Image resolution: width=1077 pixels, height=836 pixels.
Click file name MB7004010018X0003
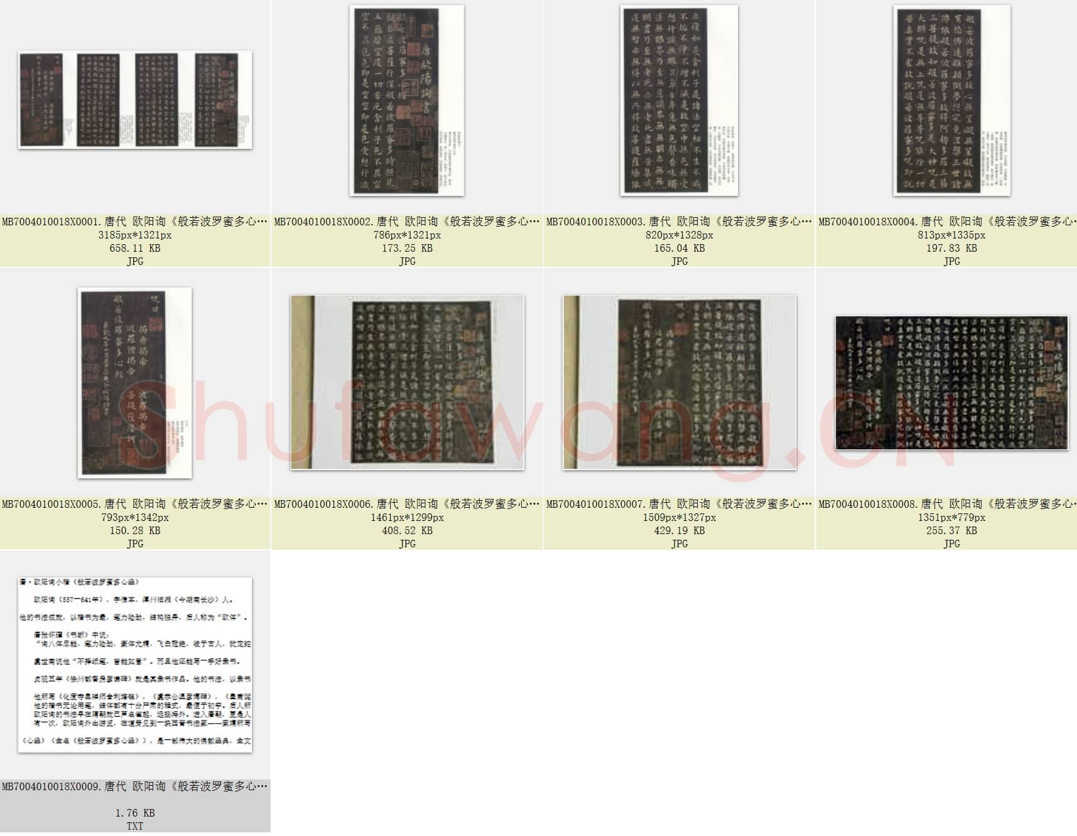679,222
